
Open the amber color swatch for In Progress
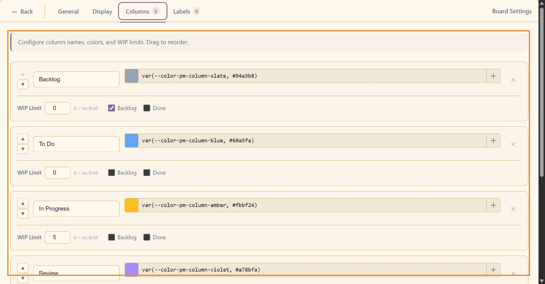(132, 205)
